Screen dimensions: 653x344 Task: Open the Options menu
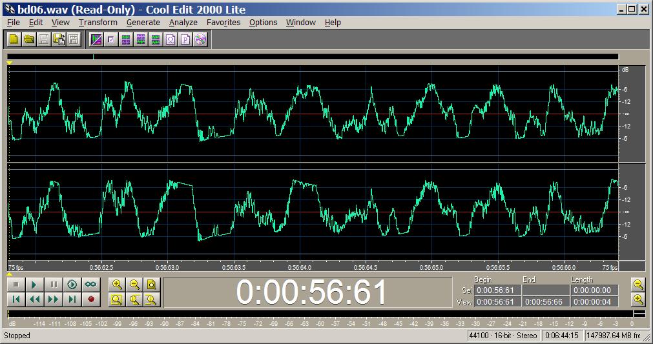pos(263,23)
